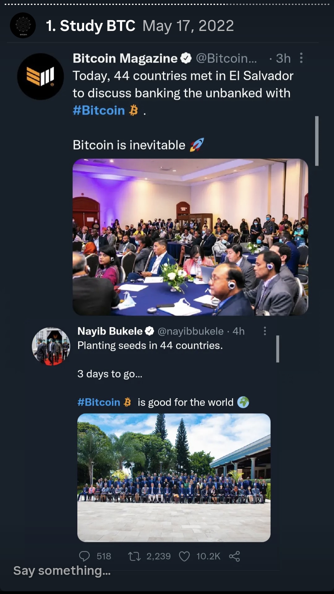Open three-dot menu on Bitcoin Magazine tweet
334x594 pixels.
[301, 58]
